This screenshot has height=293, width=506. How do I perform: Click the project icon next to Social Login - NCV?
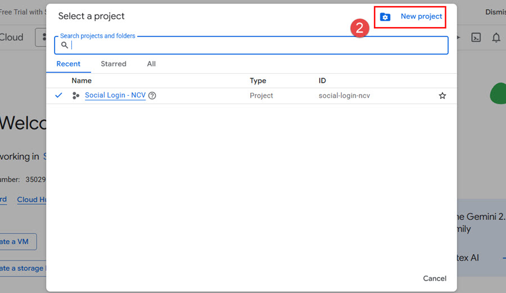(76, 96)
